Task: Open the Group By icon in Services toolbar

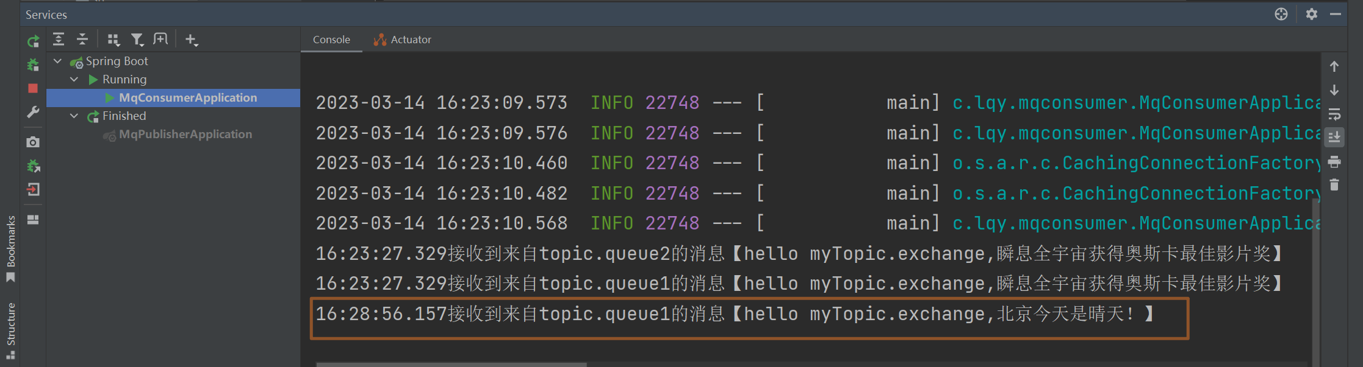Action: click(113, 40)
